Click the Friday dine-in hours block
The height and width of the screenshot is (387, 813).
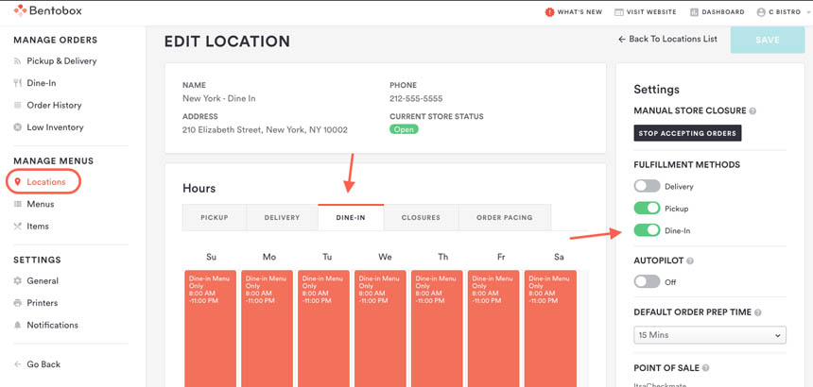click(493, 328)
